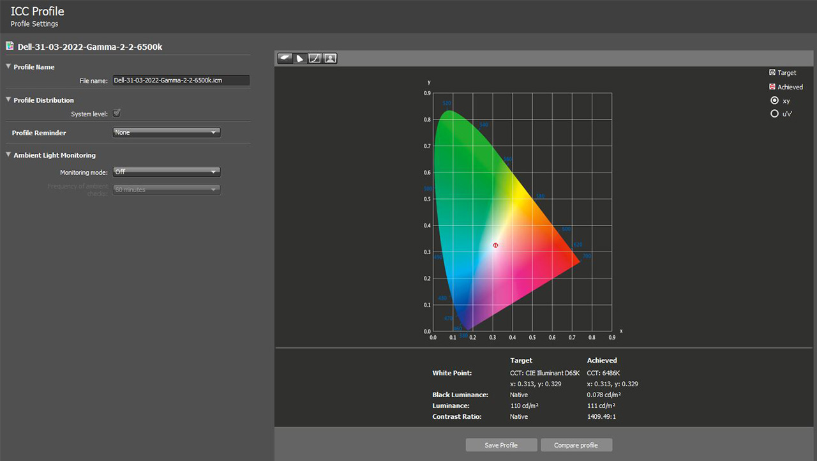This screenshot has width=817, height=461.
Task: Click the Achieved red legend marker icon
Action: (772, 87)
